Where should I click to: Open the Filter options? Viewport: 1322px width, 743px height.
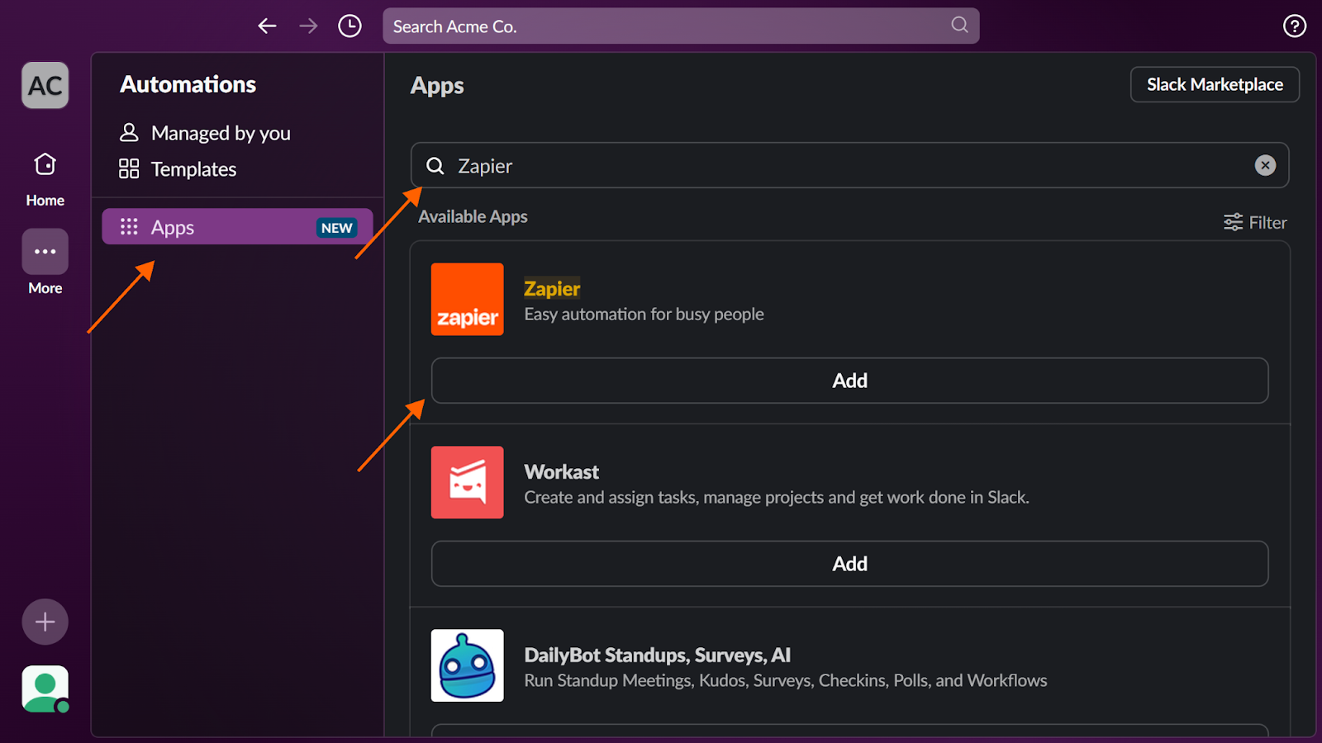click(x=1255, y=222)
